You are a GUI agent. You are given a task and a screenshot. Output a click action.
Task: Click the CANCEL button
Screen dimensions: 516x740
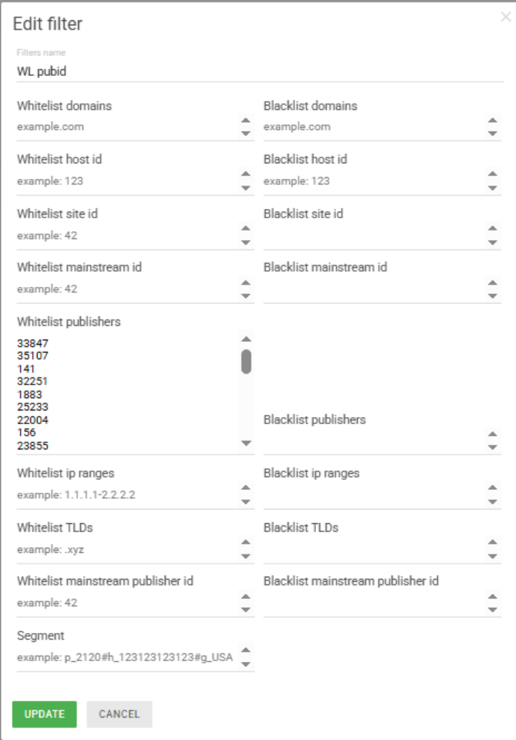click(x=119, y=714)
